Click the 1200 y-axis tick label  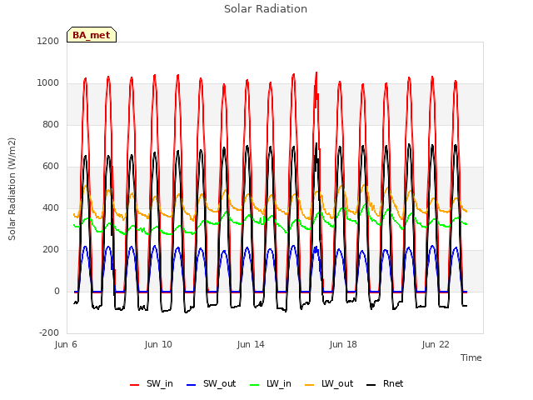point(48,41)
